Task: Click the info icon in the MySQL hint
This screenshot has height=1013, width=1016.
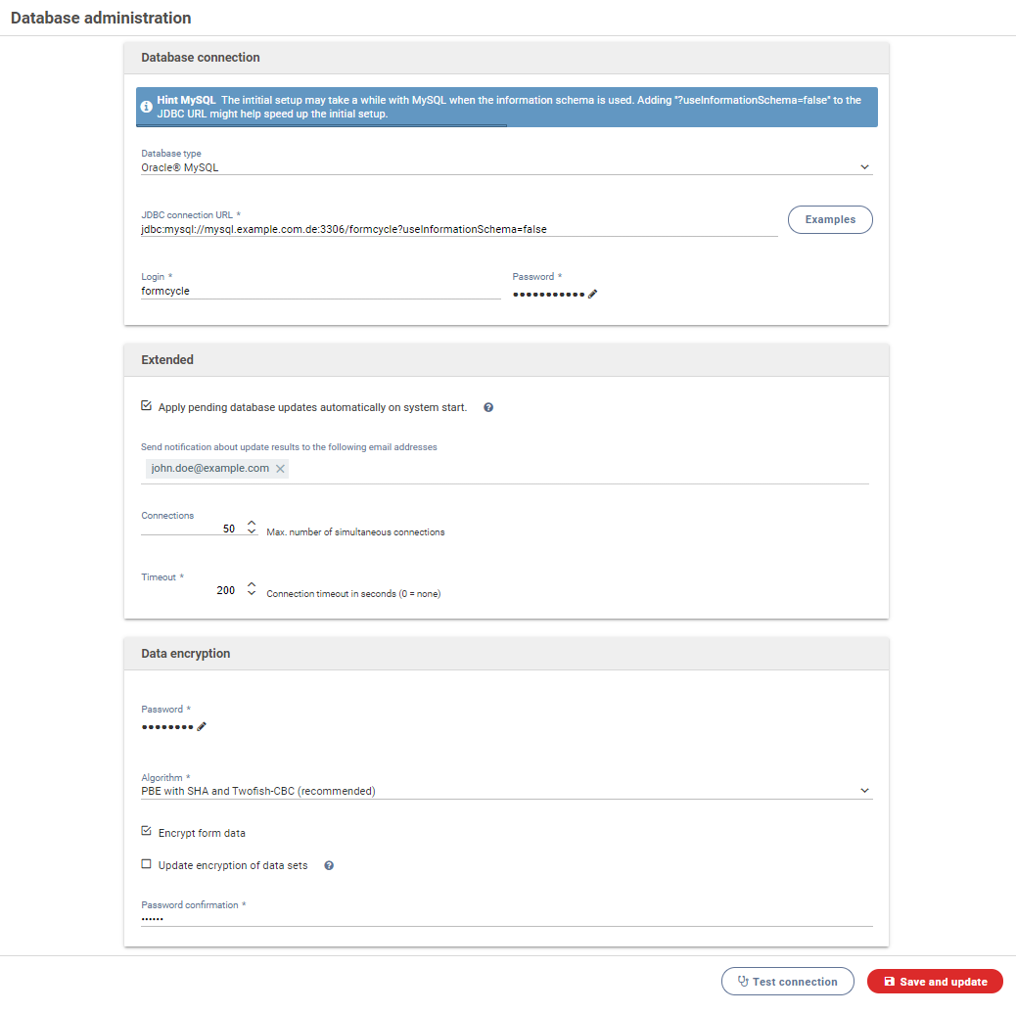Action: pyautogui.click(x=147, y=106)
